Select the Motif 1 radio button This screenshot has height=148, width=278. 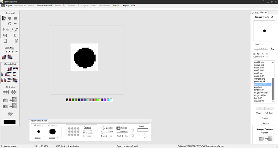click(35, 126)
